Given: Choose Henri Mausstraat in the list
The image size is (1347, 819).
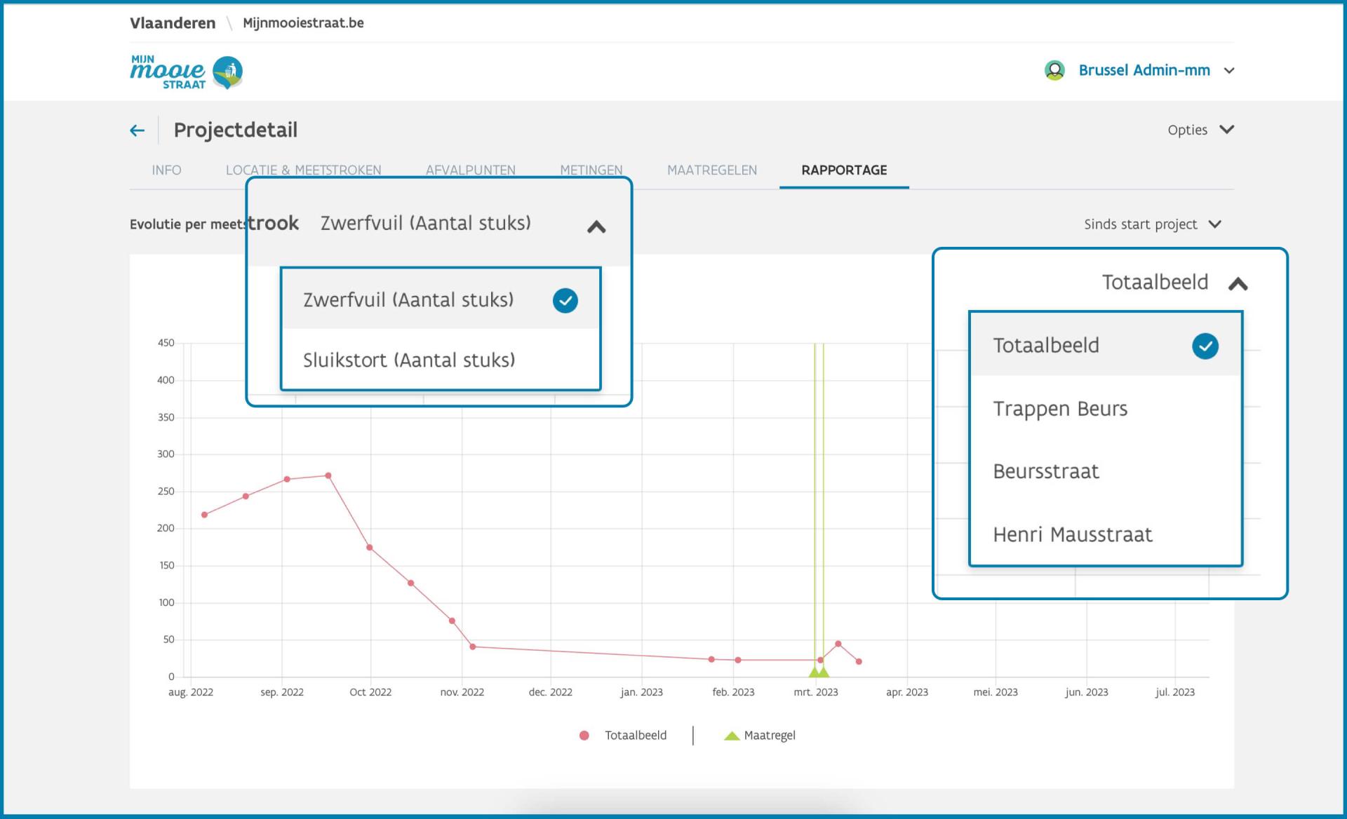Looking at the screenshot, I should (x=1106, y=534).
